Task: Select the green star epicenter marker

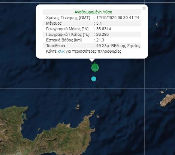Action: [x=95, y=67]
